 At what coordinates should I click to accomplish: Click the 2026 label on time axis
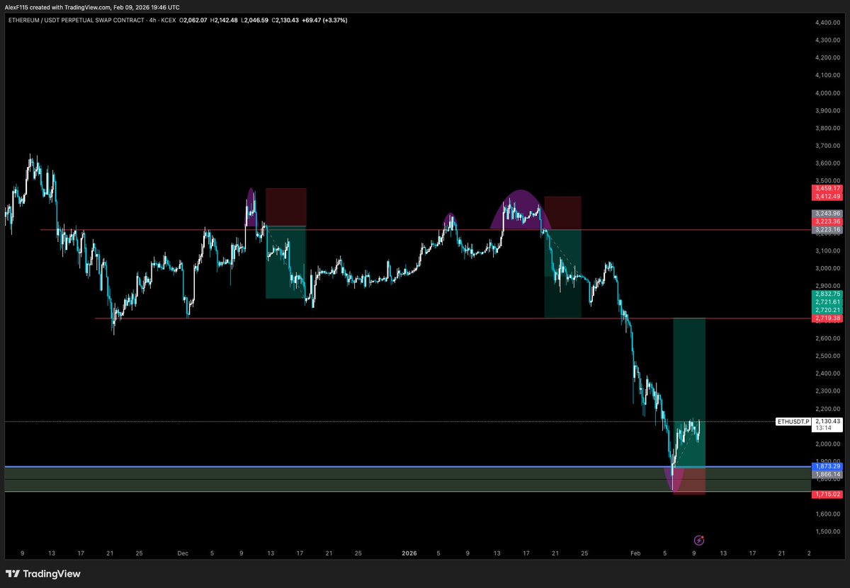[x=409, y=553]
